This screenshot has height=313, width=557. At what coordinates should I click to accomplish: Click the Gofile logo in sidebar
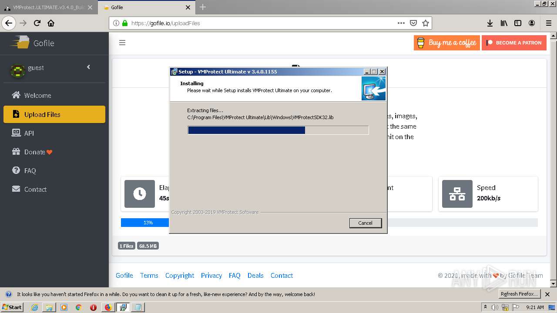(32, 43)
